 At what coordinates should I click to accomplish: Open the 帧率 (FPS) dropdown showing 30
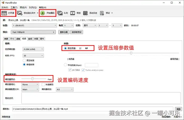(33, 56)
